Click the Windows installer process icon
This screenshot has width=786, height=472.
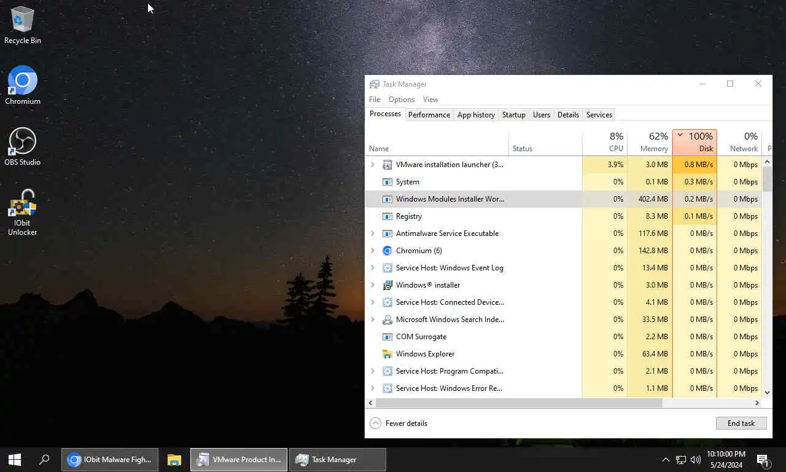(387, 285)
